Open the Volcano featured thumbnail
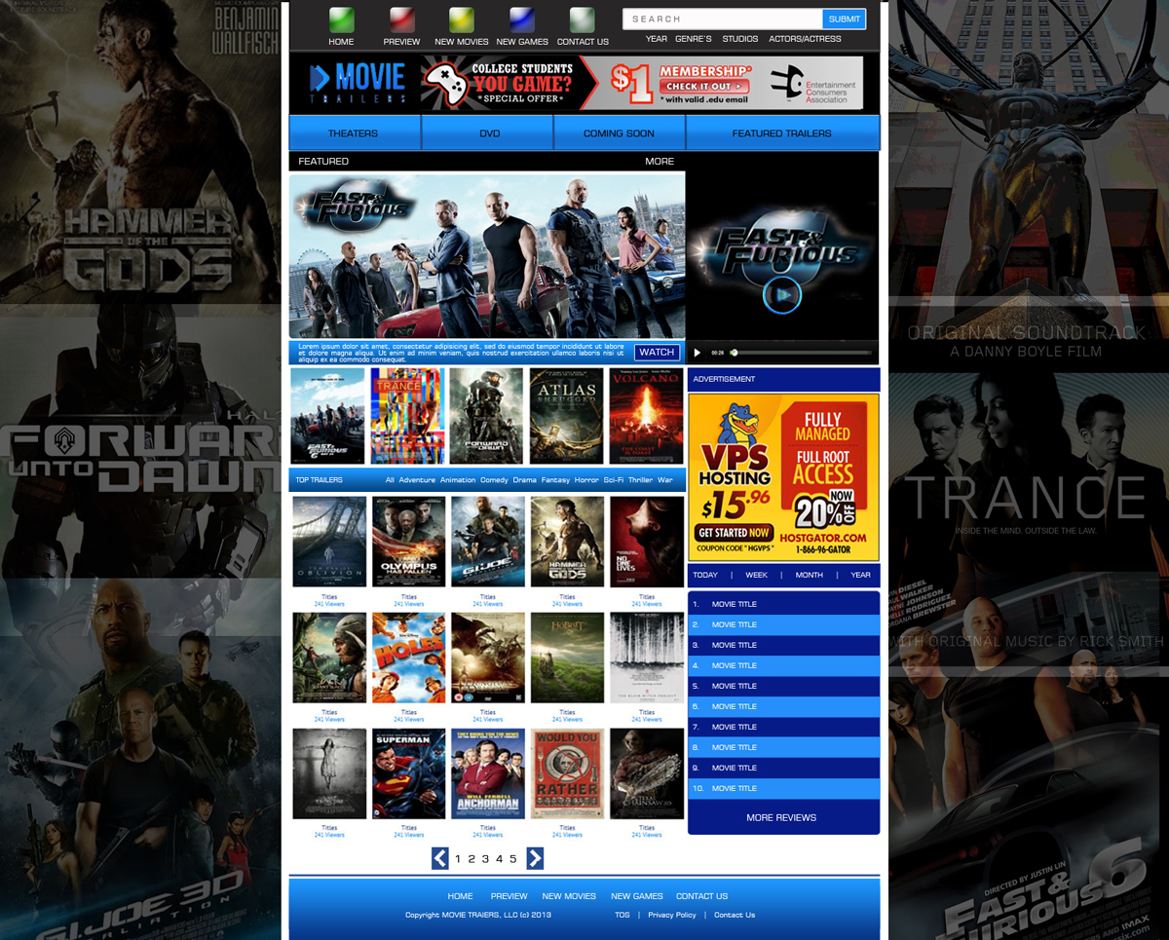 [647, 416]
